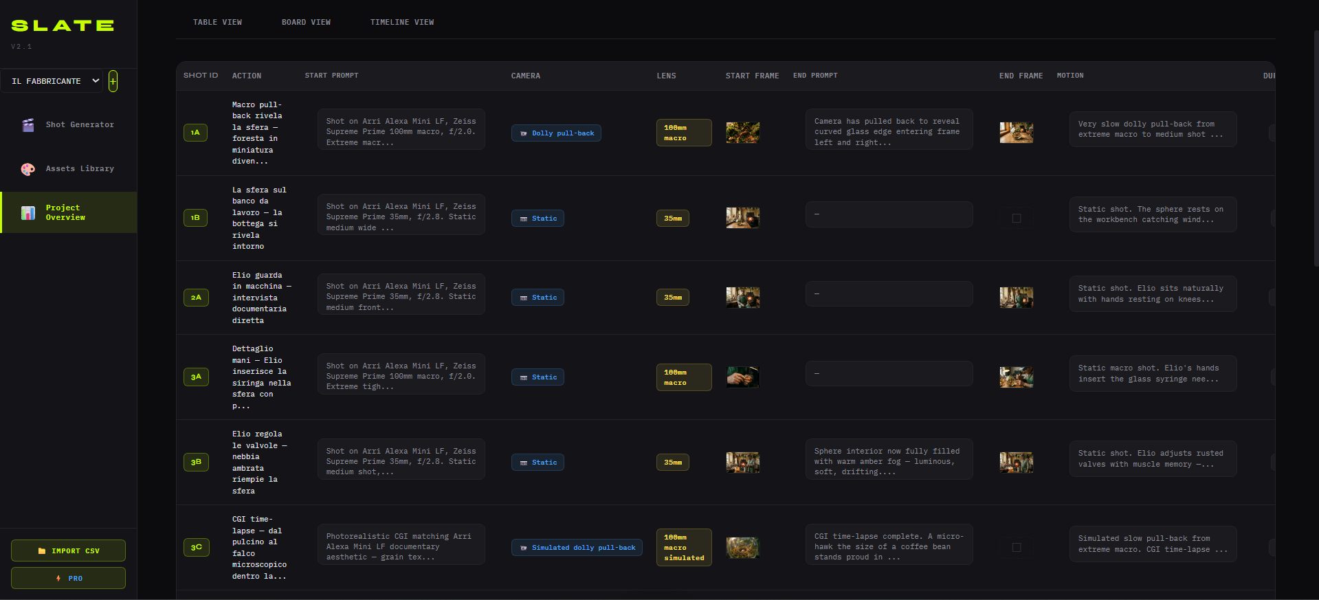Click camera icon in Dolly pull-back tag

pyautogui.click(x=524, y=133)
